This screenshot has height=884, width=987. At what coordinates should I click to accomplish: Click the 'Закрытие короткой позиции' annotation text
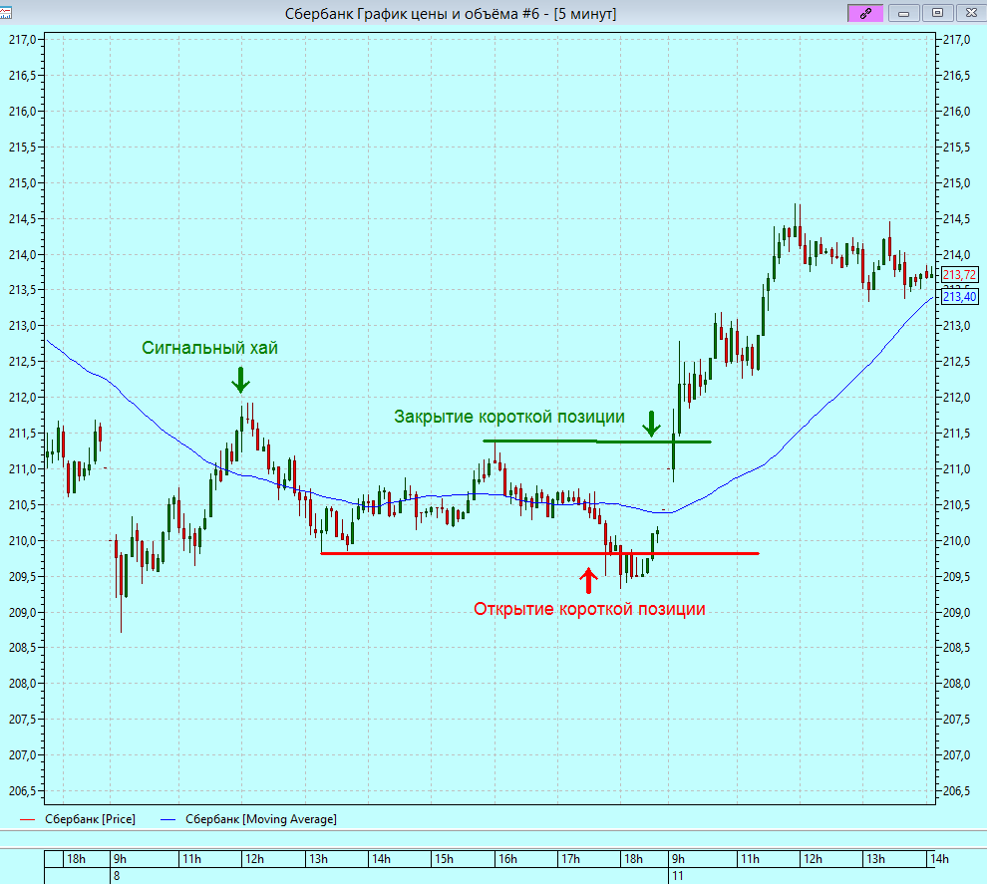[x=509, y=418]
